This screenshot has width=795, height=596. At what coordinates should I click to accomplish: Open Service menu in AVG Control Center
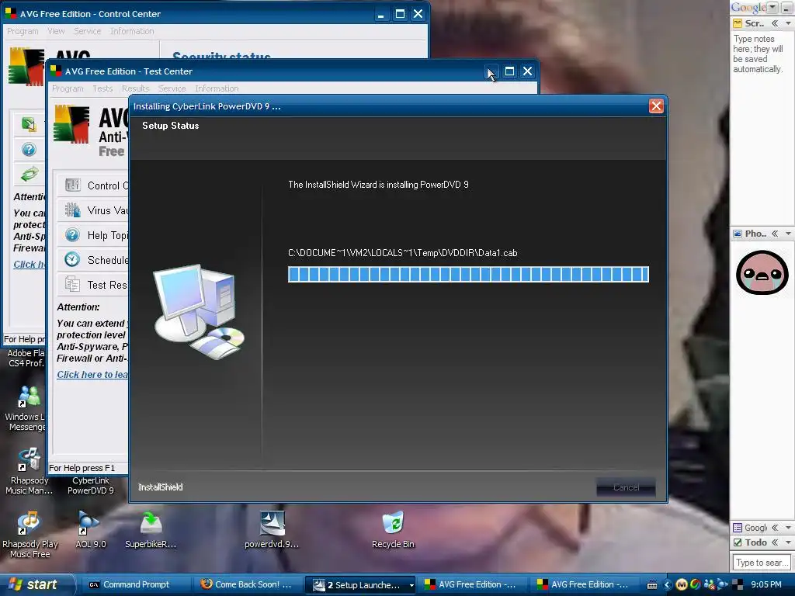87,31
